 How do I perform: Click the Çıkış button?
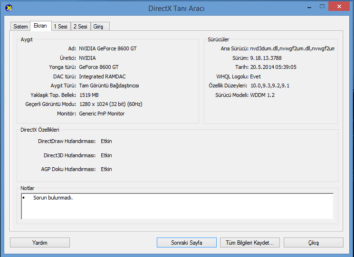click(313, 243)
